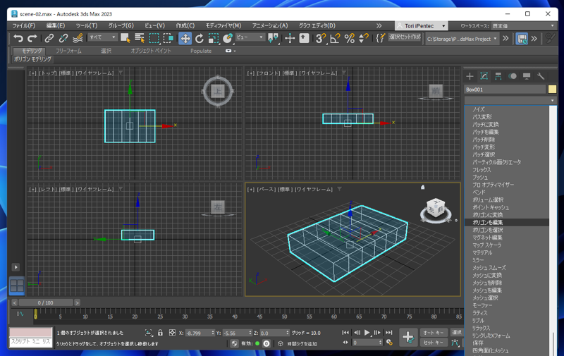The height and width of the screenshot is (356, 564).
Task: Click the Go to Start button
Action: (345, 333)
